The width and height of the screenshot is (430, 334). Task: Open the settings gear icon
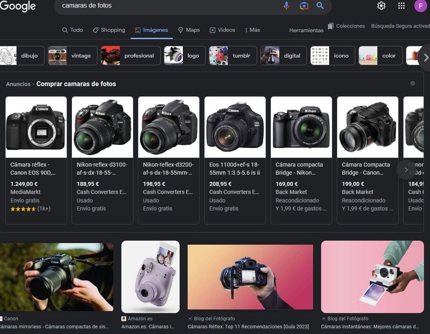coord(381,6)
